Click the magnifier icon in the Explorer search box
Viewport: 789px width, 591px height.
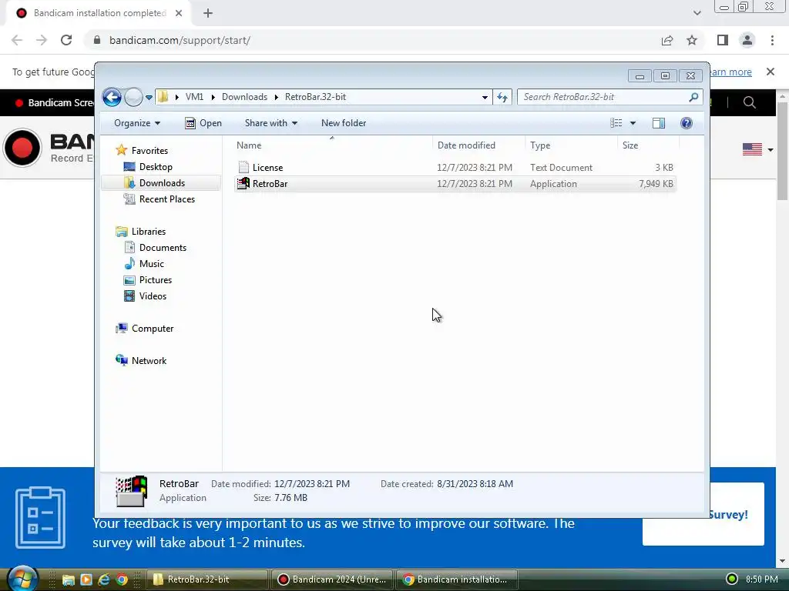pos(693,97)
